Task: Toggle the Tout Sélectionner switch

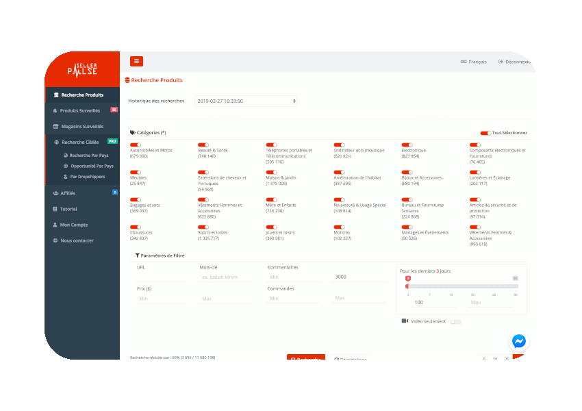Action: (485, 133)
